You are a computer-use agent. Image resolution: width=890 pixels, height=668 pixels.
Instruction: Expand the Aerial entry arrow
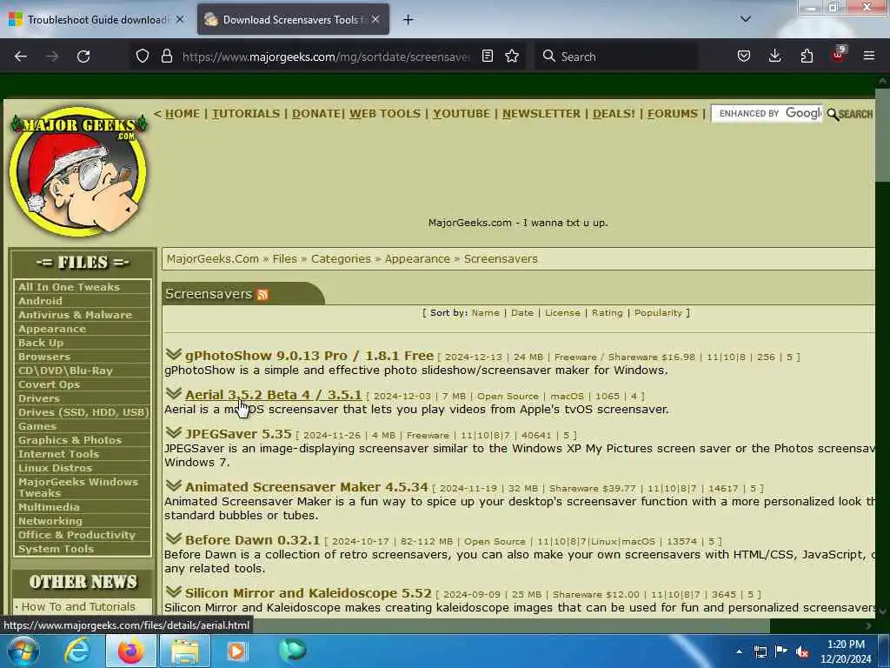(173, 394)
